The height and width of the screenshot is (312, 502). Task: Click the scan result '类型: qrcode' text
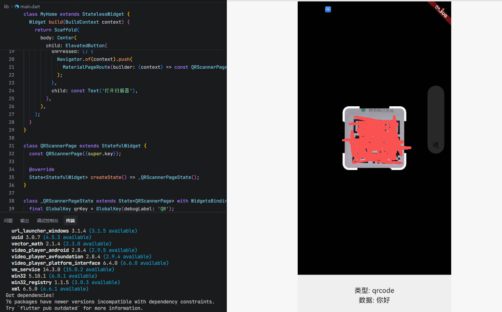(374, 291)
